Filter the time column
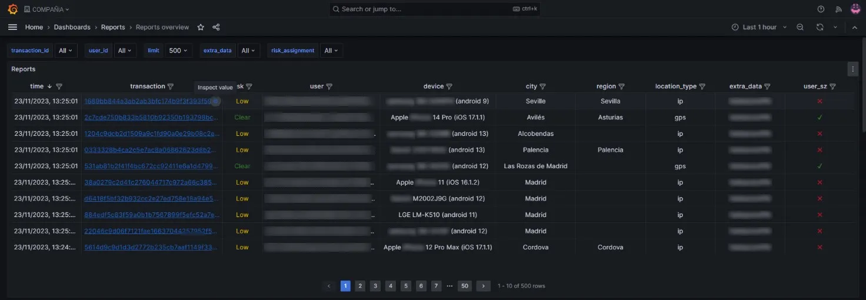The width and height of the screenshot is (866, 300). pos(59,86)
